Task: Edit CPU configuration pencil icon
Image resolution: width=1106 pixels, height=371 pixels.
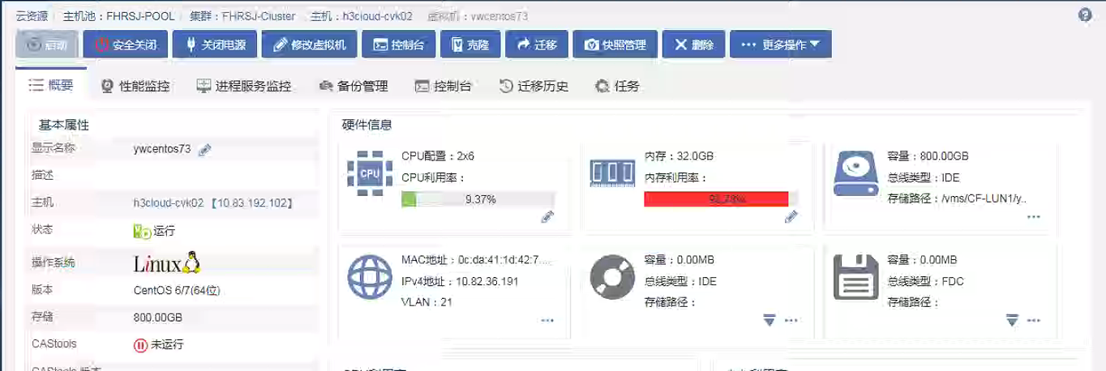Action: pyautogui.click(x=547, y=216)
